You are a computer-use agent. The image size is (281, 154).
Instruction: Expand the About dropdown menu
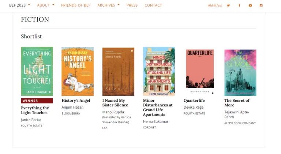(46, 5)
